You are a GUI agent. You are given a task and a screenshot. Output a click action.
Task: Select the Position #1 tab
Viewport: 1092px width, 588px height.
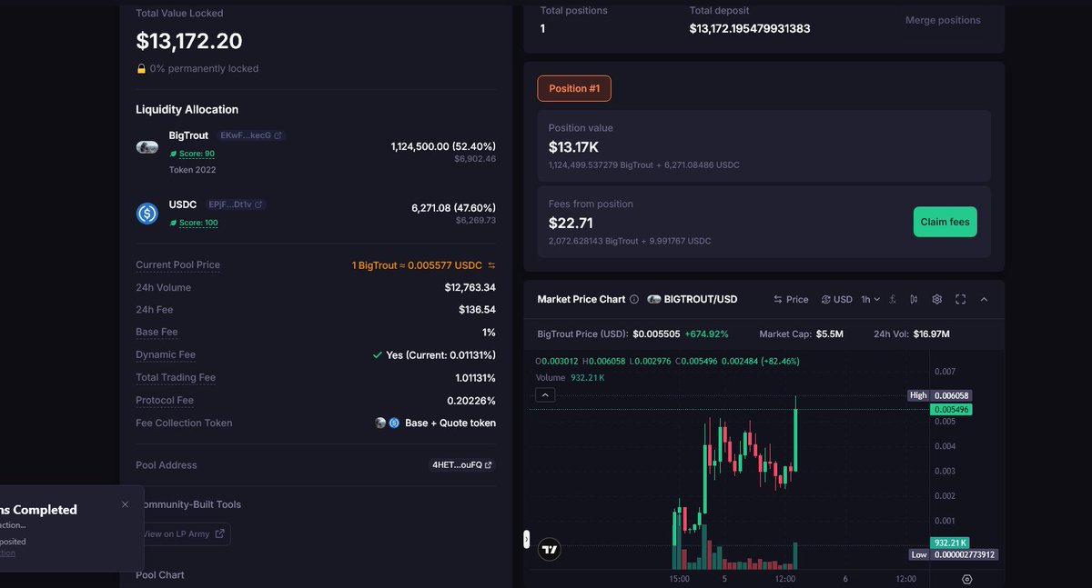click(x=574, y=88)
